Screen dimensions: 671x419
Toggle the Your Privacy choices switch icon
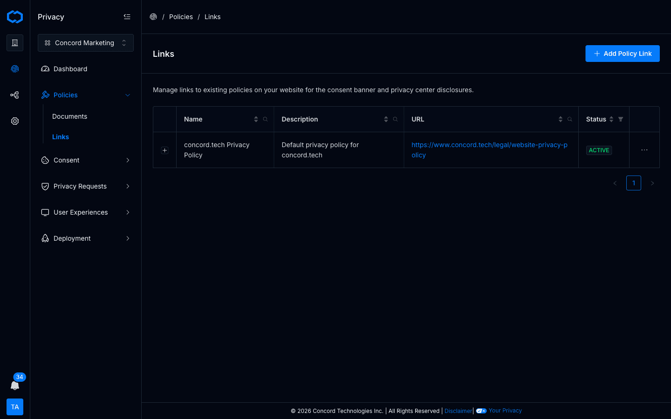[481, 411]
